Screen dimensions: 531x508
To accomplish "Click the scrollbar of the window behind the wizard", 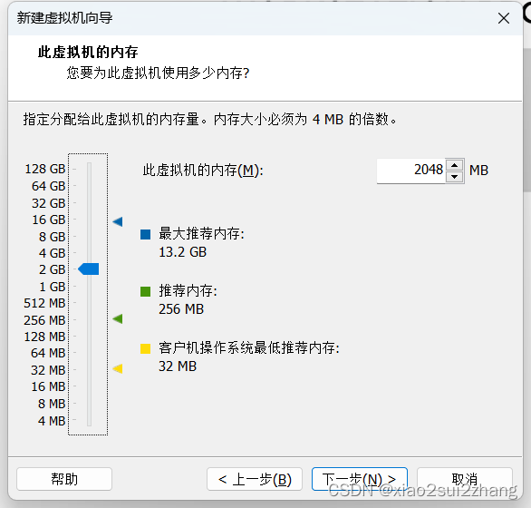I will (x=527, y=121).
